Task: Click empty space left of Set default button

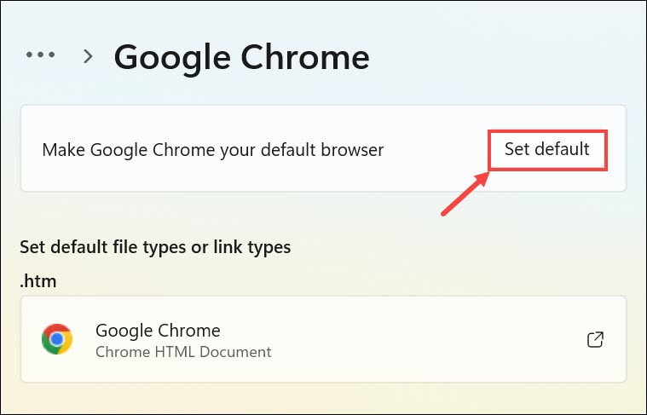Action: coord(435,150)
